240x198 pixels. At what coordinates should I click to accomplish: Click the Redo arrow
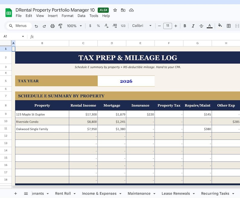pos(44,26)
